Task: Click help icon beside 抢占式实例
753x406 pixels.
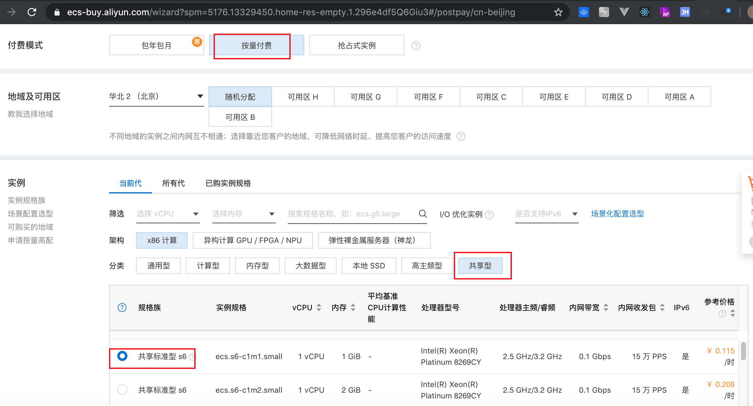Action: 416,46
